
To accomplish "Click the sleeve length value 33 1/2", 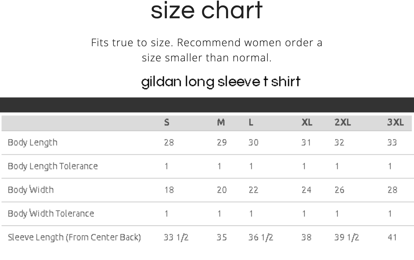I will (x=176, y=237).
